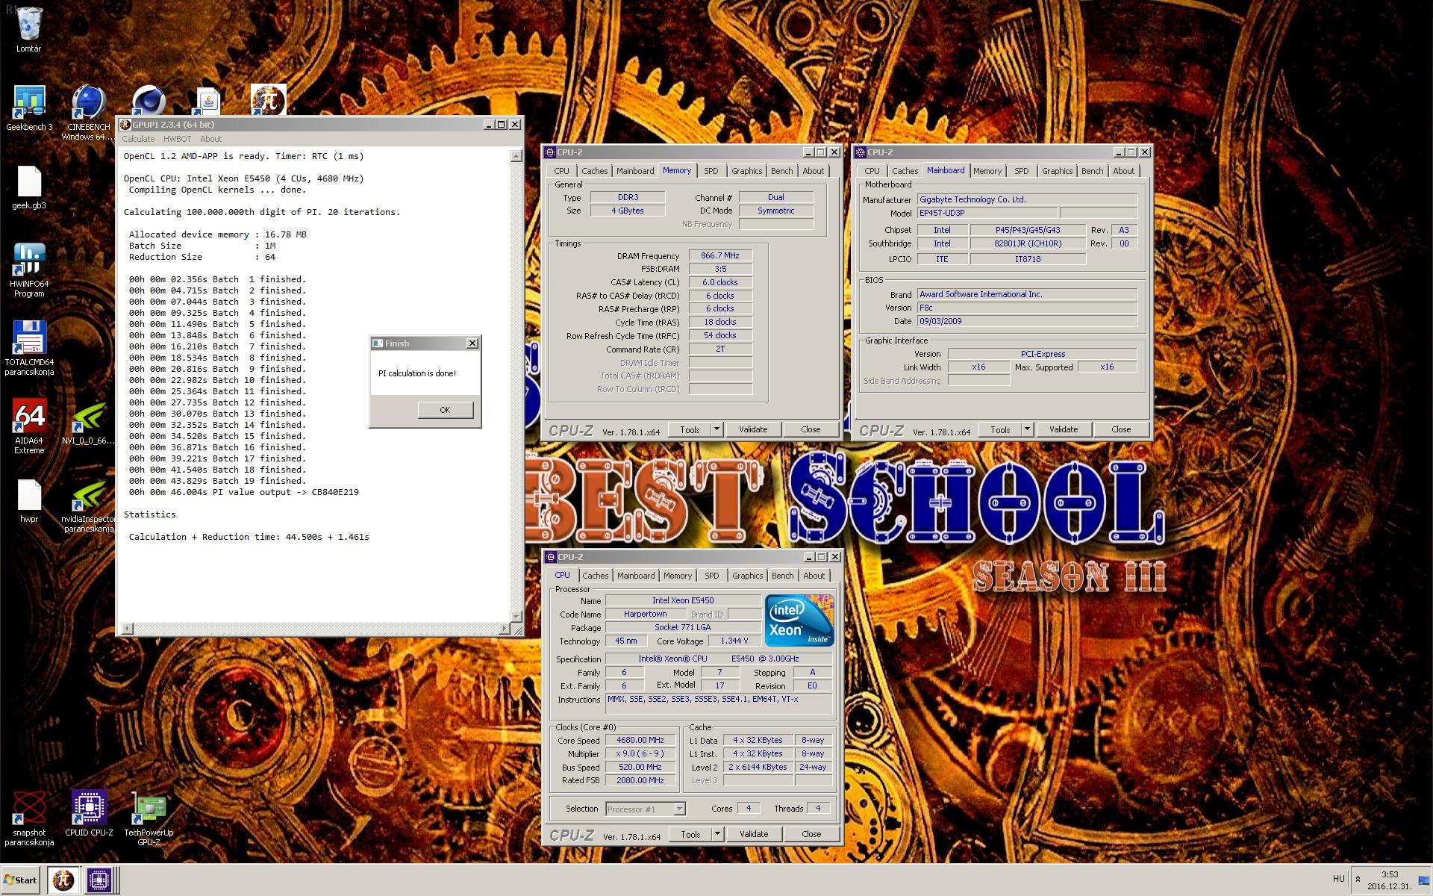Launch the TechPowerUp GPU-Z shortcut
1433x896 pixels.
(x=149, y=808)
